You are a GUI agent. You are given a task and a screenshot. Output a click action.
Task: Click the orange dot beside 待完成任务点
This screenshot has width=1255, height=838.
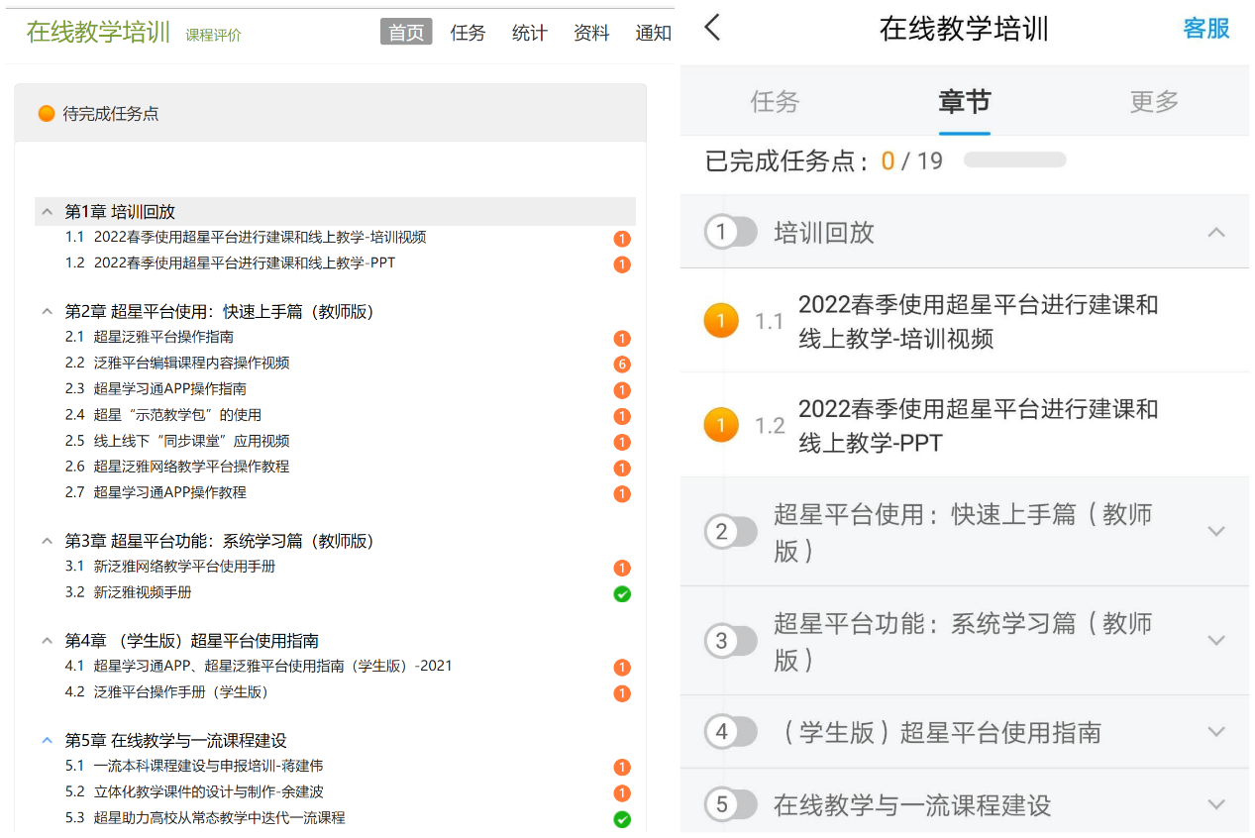47,114
